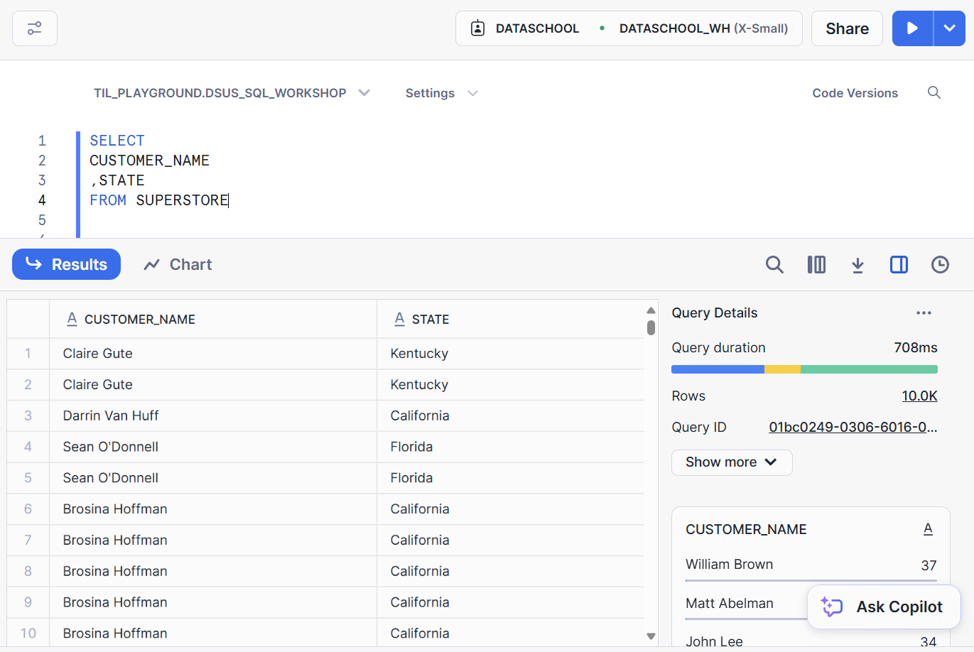Open the column selection icon
974x652 pixels.
pyautogui.click(x=816, y=265)
